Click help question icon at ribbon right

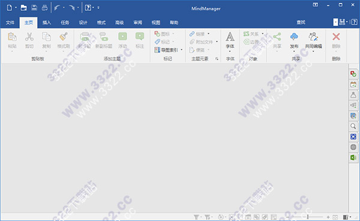[x=354, y=22]
